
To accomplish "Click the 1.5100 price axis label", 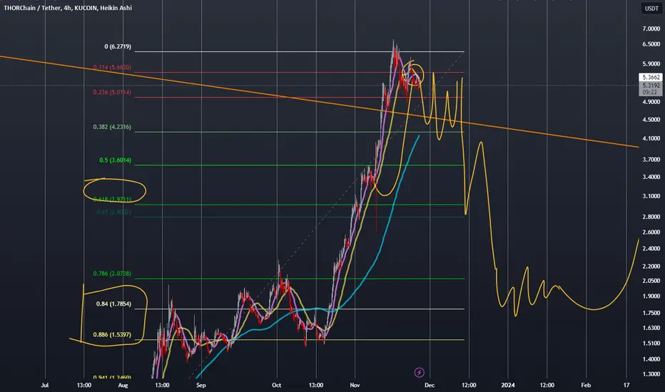I will [x=651, y=344].
